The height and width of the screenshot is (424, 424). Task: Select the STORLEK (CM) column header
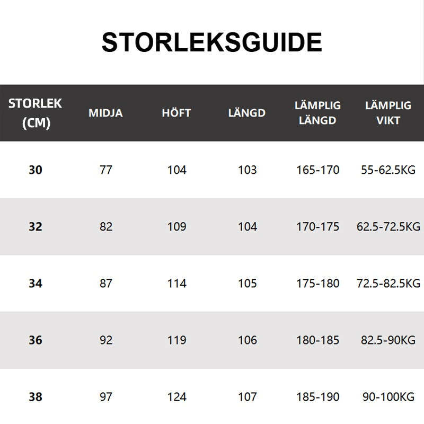pos(35,113)
